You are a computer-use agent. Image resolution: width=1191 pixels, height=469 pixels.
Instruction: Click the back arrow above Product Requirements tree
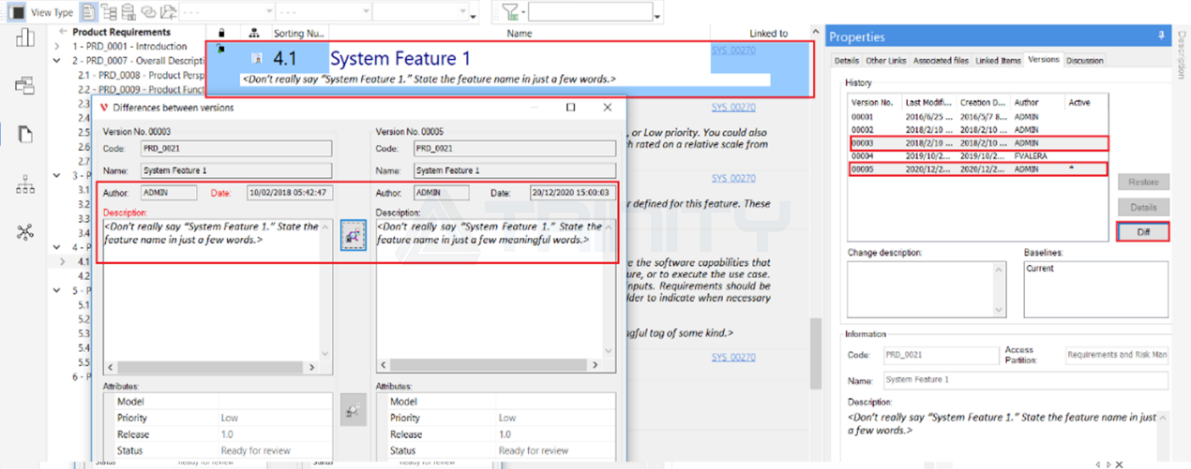click(63, 32)
